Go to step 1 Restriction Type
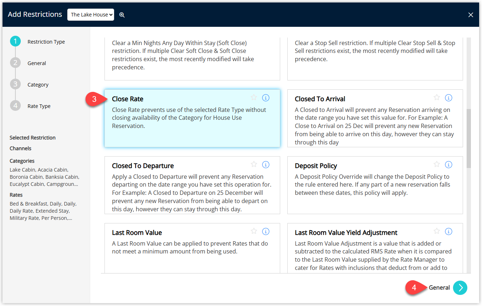The image size is (482, 306). (x=38, y=41)
